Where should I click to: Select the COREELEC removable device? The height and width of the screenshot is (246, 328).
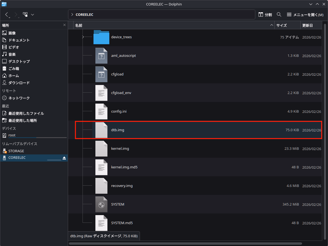34,158
